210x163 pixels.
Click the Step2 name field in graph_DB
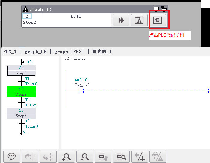[x=66, y=22]
